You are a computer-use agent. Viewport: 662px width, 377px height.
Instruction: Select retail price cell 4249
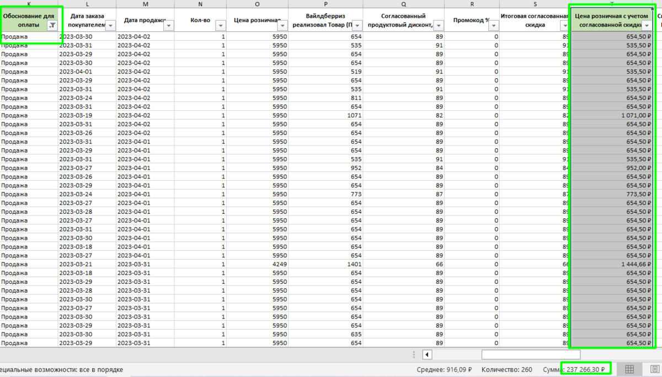click(x=257, y=265)
